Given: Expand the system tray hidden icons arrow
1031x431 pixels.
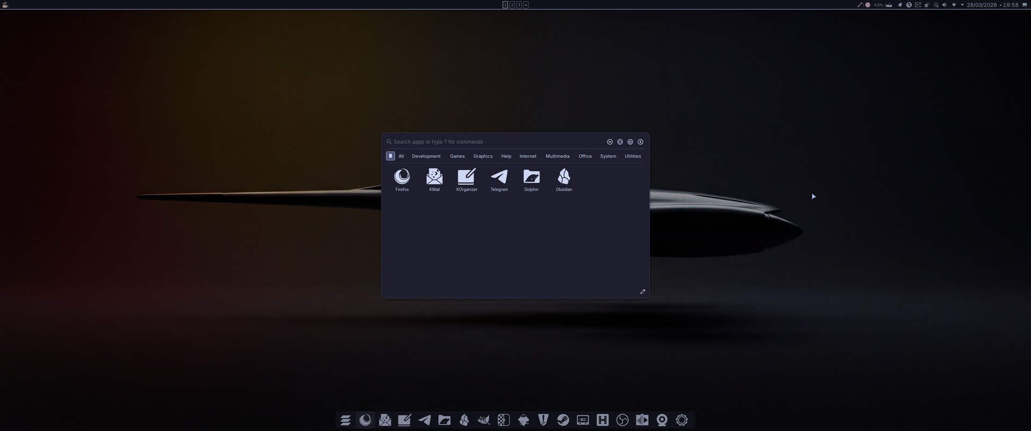Looking at the screenshot, I should [962, 5].
